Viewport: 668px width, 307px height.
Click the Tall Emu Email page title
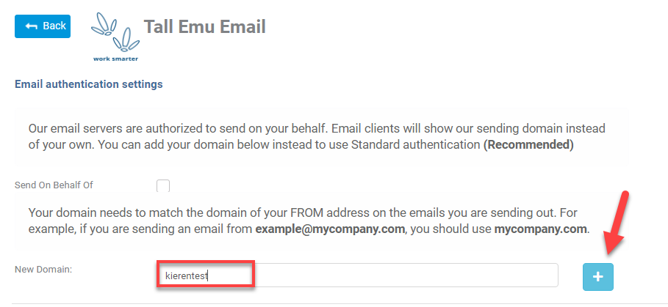[x=205, y=26]
